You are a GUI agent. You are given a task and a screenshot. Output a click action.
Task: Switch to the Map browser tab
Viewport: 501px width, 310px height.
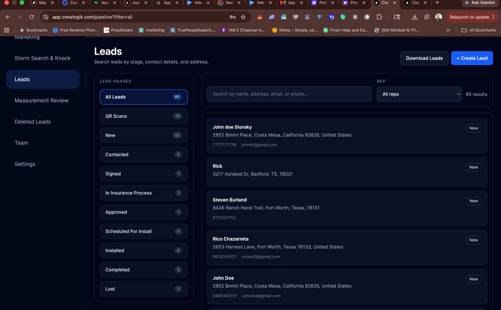43,3
